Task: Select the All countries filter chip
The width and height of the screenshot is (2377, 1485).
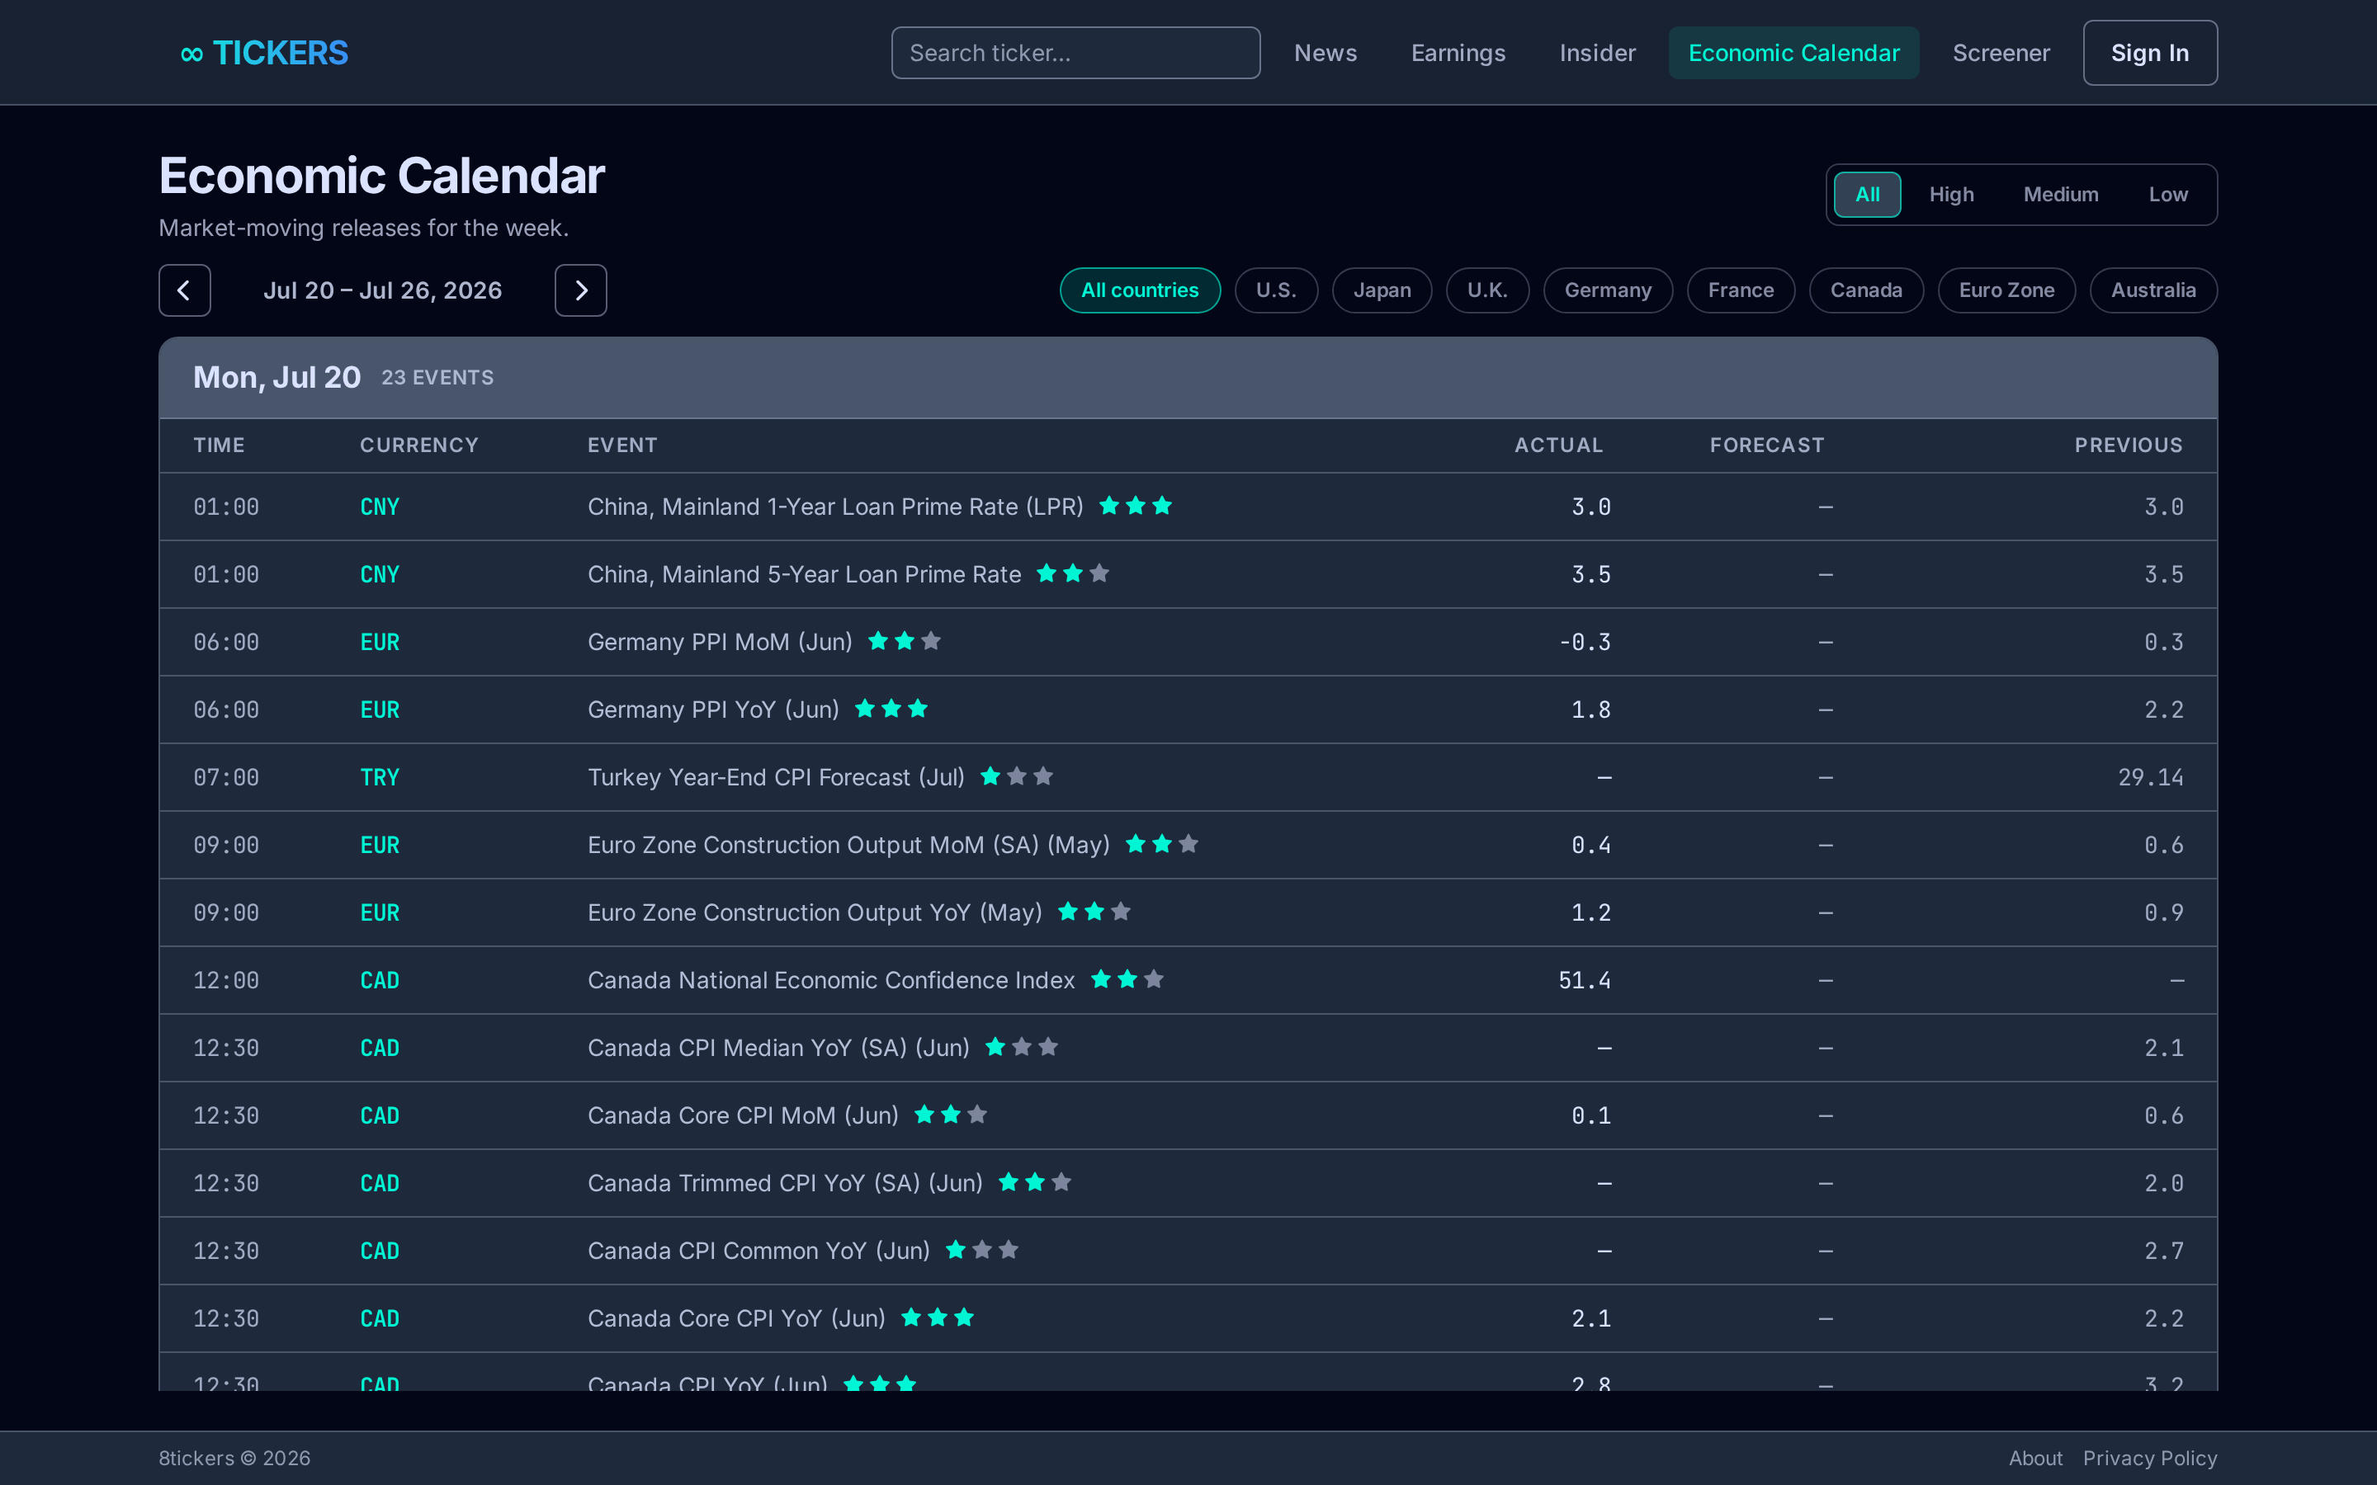Action: (1139, 290)
